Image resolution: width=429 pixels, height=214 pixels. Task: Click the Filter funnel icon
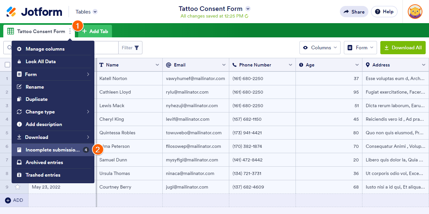click(x=136, y=48)
